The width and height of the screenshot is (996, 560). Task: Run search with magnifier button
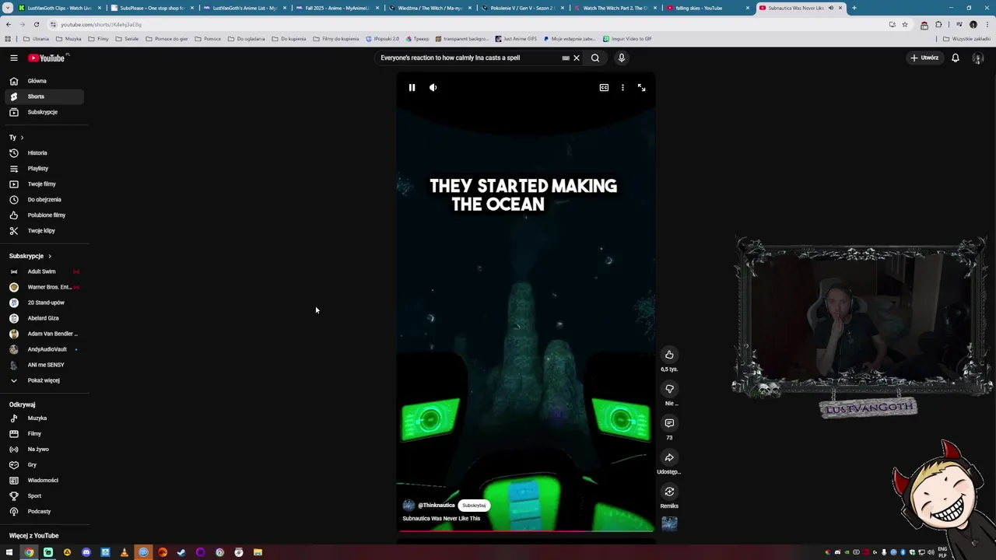595,58
